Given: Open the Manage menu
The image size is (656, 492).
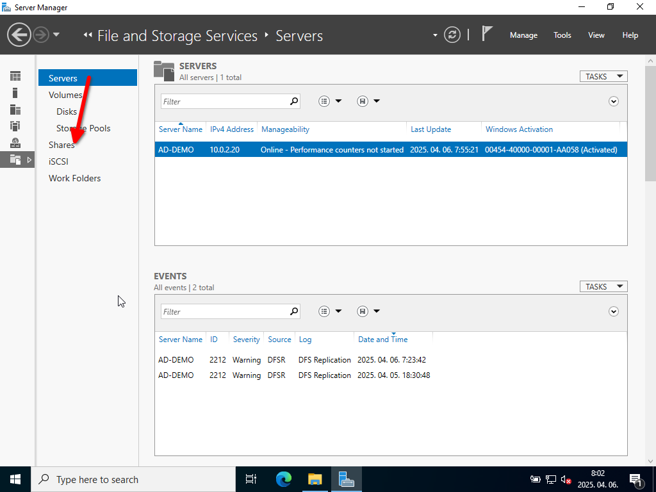Looking at the screenshot, I should pyautogui.click(x=523, y=35).
